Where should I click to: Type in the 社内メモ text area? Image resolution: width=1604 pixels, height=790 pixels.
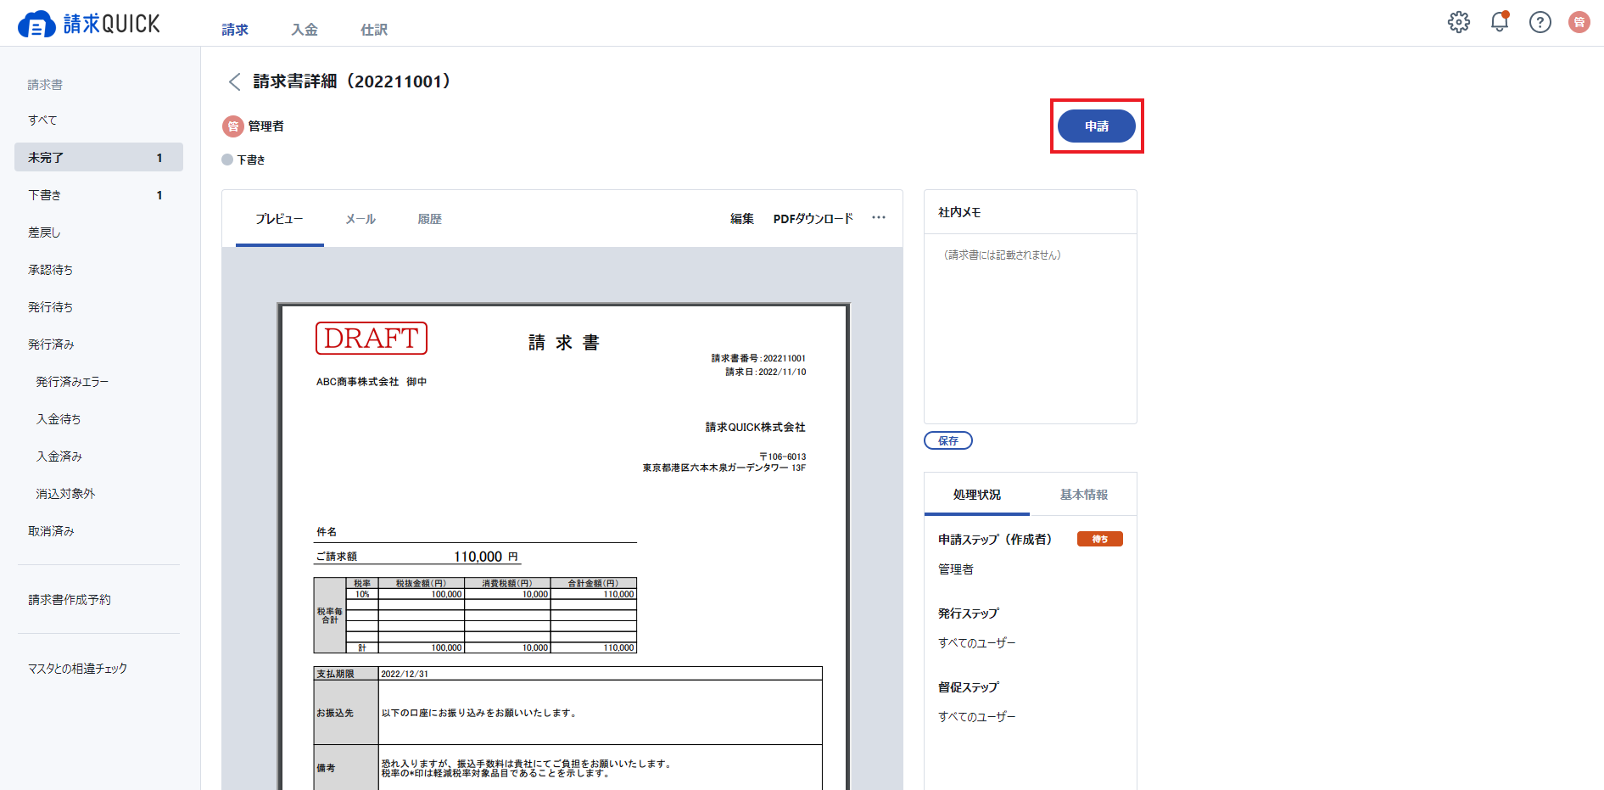point(1030,328)
